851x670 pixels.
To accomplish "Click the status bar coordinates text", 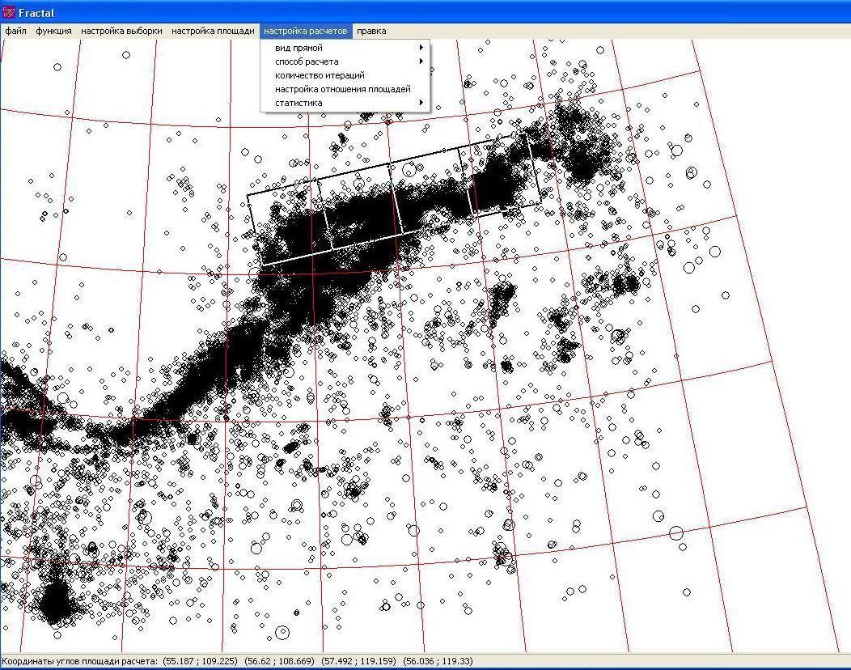I will click(79, 661).
